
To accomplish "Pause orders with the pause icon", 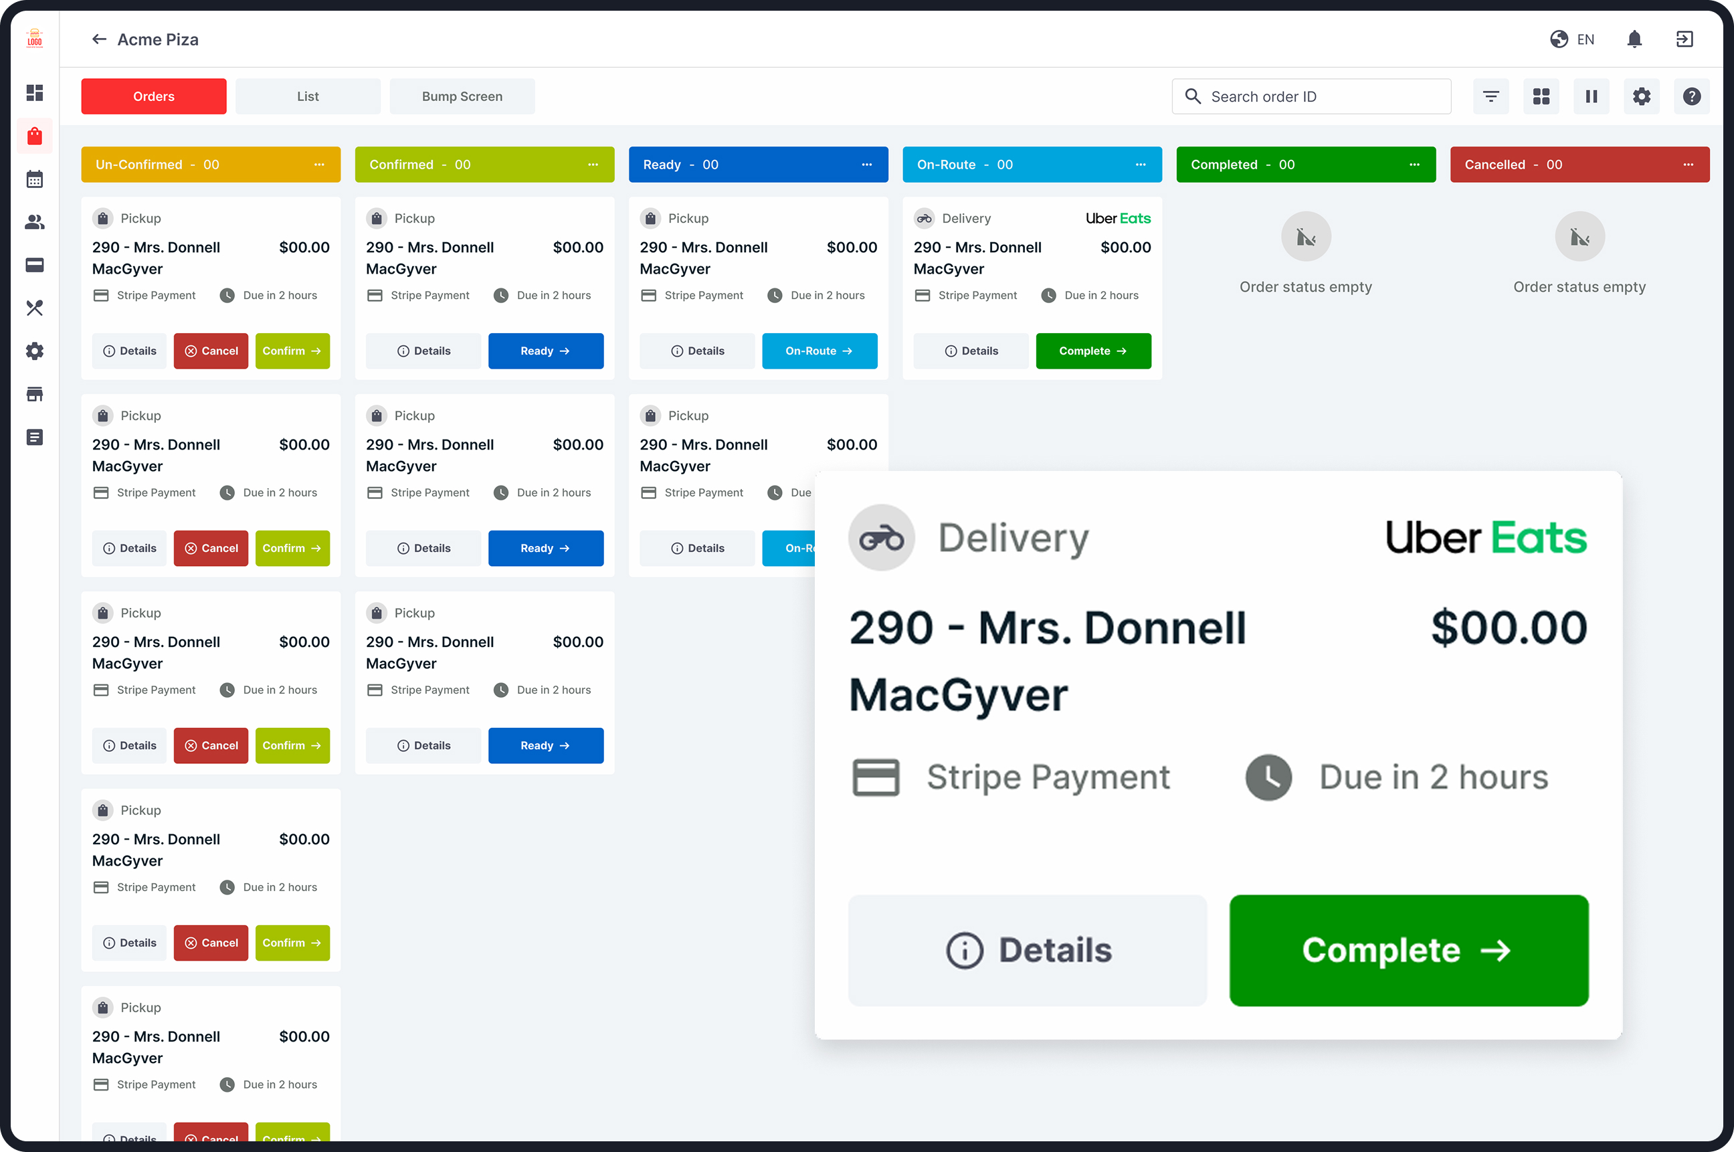I will pyautogui.click(x=1592, y=96).
